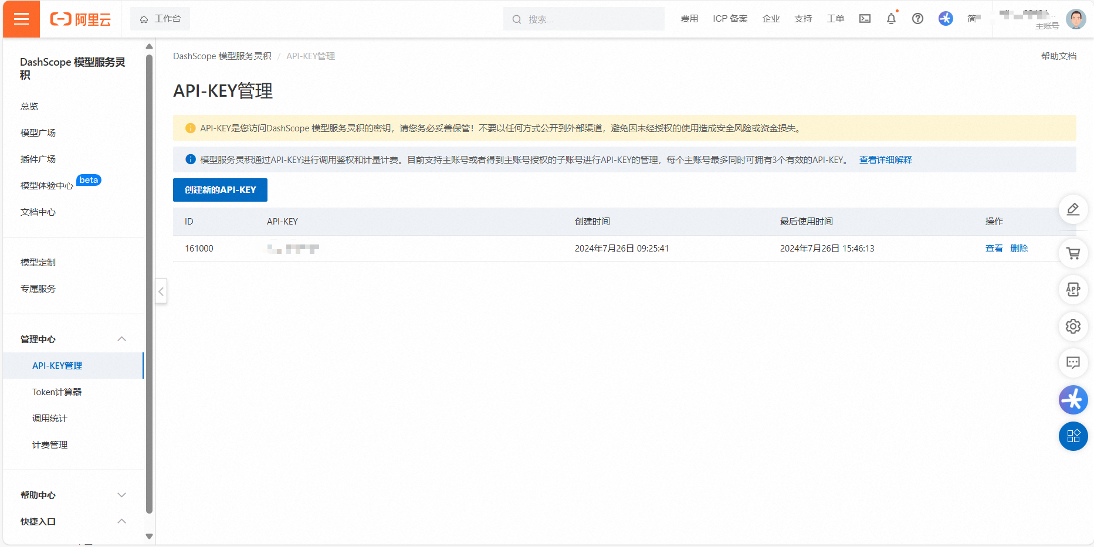Click the shopping cart icon on right edge

1073,253
